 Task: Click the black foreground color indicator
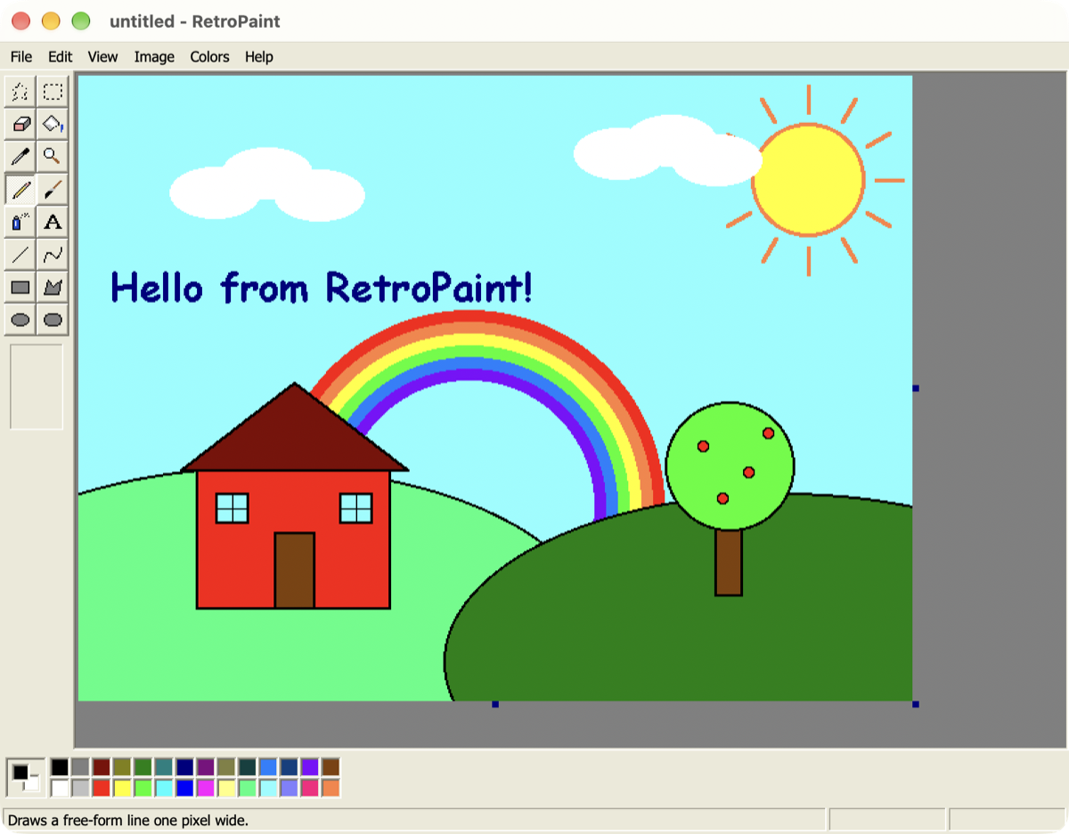(20, 772)
